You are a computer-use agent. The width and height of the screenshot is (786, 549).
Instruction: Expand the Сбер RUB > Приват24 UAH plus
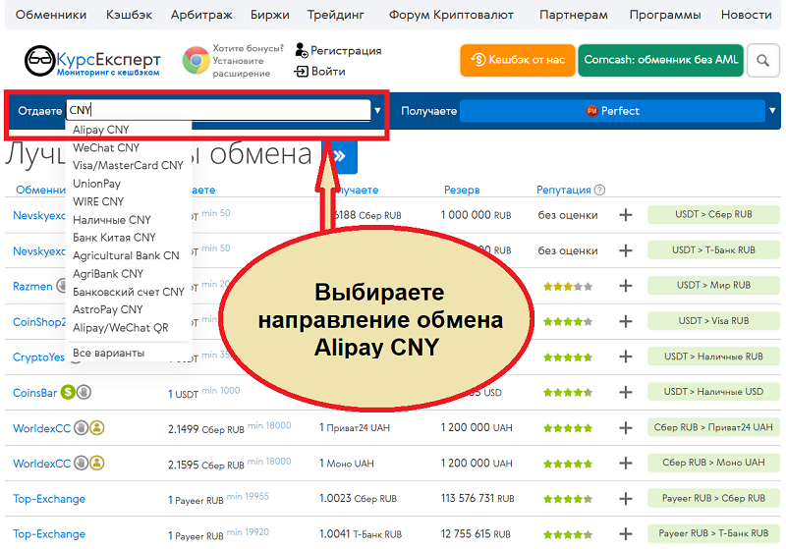[625, 428]
